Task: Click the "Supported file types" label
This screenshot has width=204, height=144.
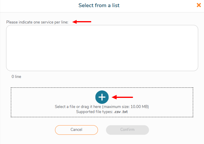Action: 94,112
